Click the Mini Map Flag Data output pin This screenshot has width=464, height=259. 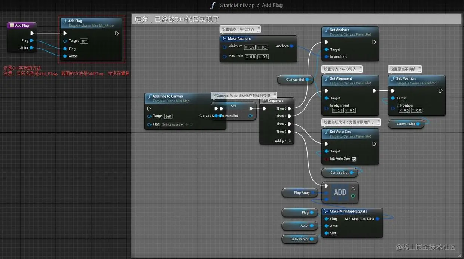pyautogui.click(x=377, y=219)
